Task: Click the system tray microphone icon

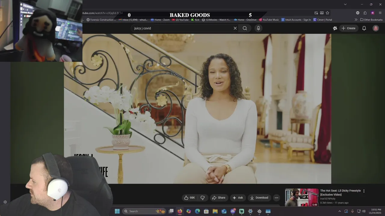Action: [x=353, y=211]
